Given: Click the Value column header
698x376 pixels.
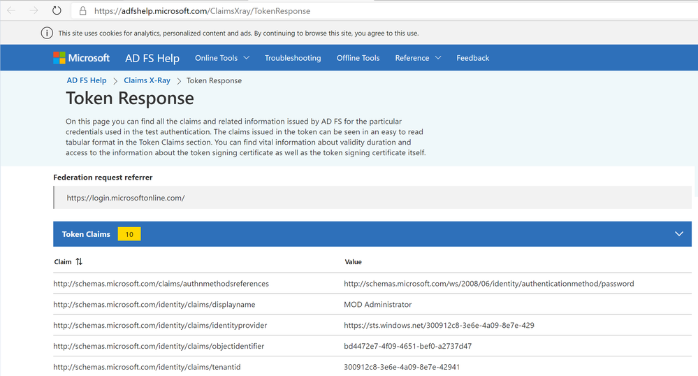Looking at the screenshot, I should tap(353, 262).
